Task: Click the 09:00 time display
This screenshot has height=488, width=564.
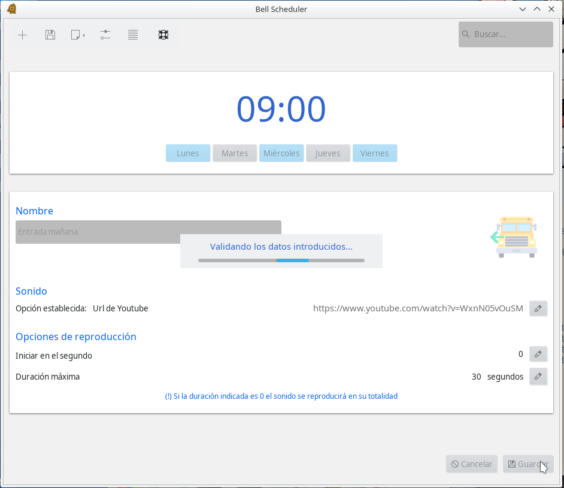Action: pyautogui.click(x=281, y=110)
